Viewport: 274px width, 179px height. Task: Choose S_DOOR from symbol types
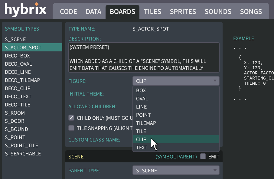coord(15,121)
